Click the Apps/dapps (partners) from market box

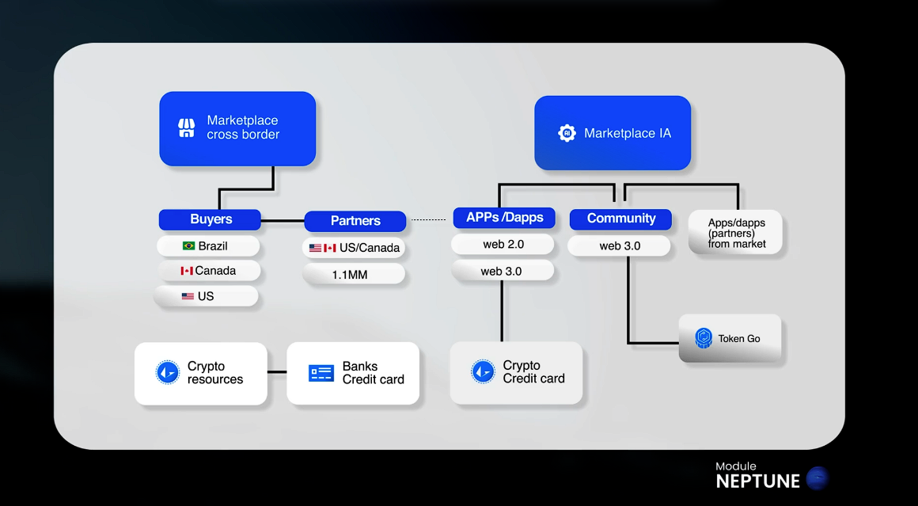click(x=736, y=234)
